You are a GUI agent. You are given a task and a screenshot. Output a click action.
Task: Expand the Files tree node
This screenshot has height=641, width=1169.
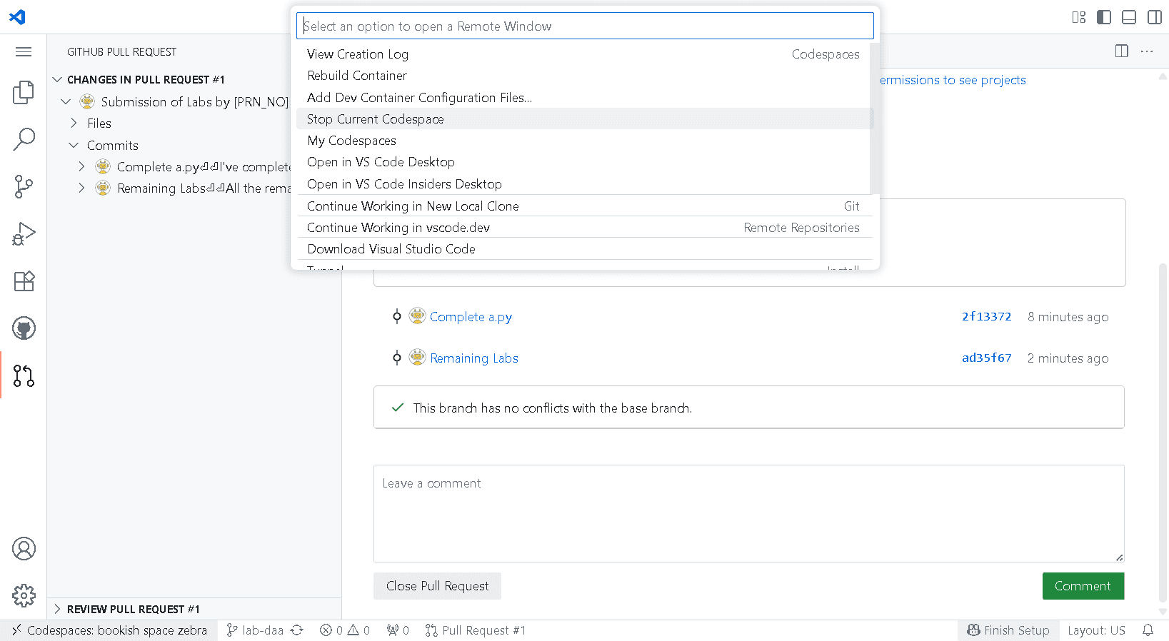click(x=74, y=123)
